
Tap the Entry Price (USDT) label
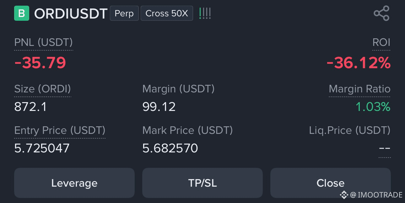[60, 130]
